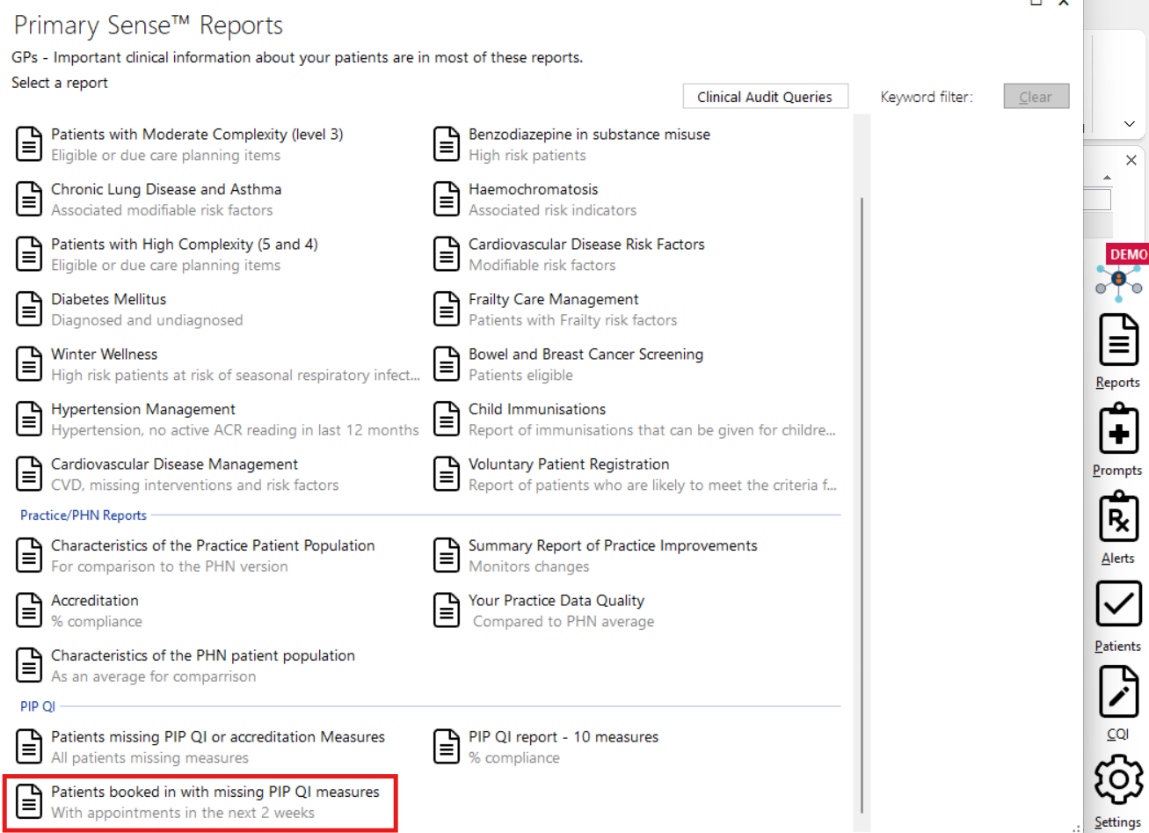This screenshot has height=833, width=1149.
Task: Click document icon for Diabetes Mellitus
Action: (29, 309)
